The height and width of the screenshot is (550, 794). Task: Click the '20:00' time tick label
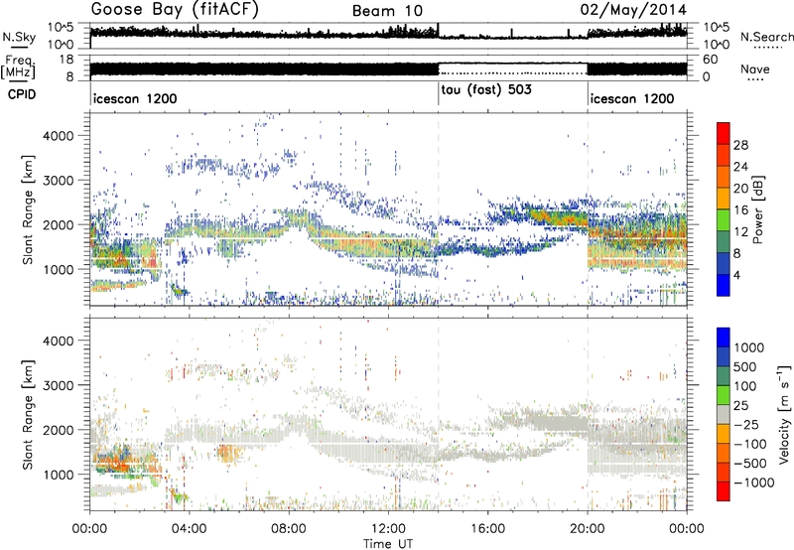pyautogui.click(x=587, y=529)
